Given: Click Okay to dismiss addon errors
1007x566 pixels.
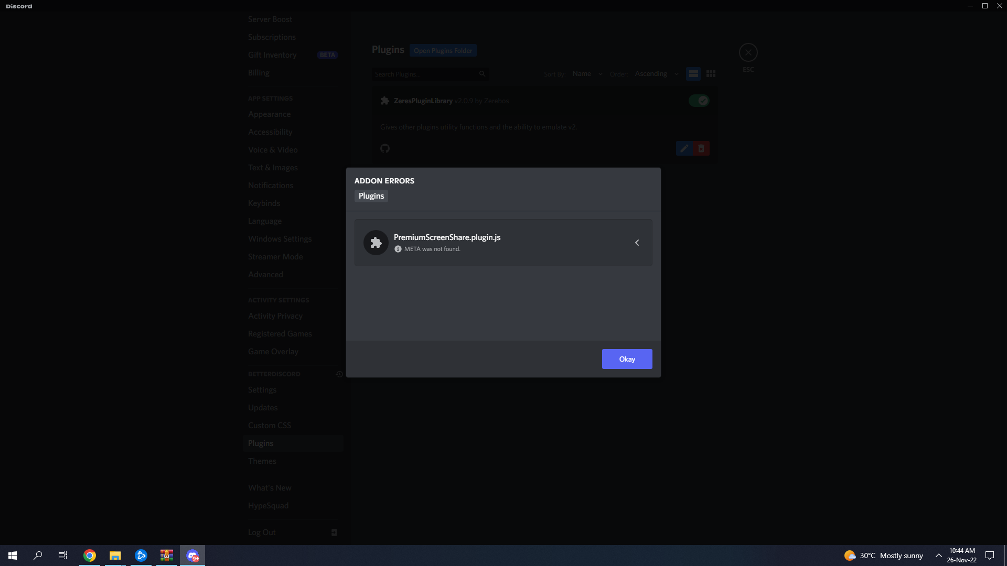Looking at the screenshot, I should [627, 358].
